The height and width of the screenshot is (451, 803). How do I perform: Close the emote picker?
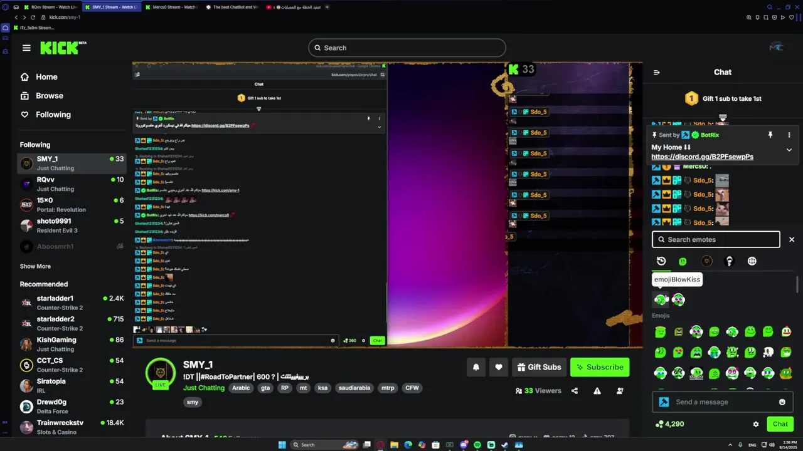tap(792, 239)
